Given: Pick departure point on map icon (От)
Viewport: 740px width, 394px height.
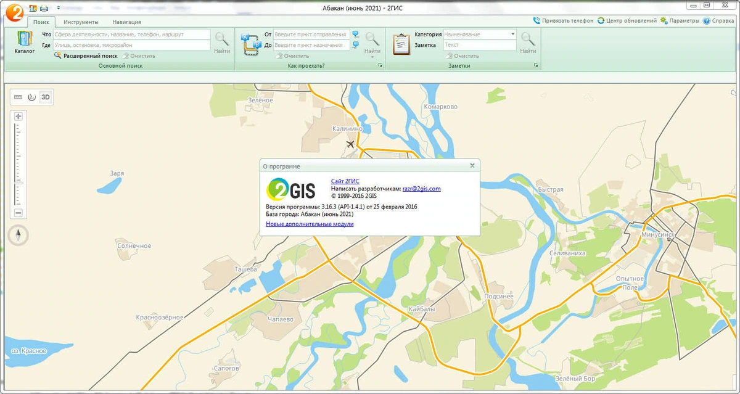Looking at the screenshot, I should [x=355, y=35].
